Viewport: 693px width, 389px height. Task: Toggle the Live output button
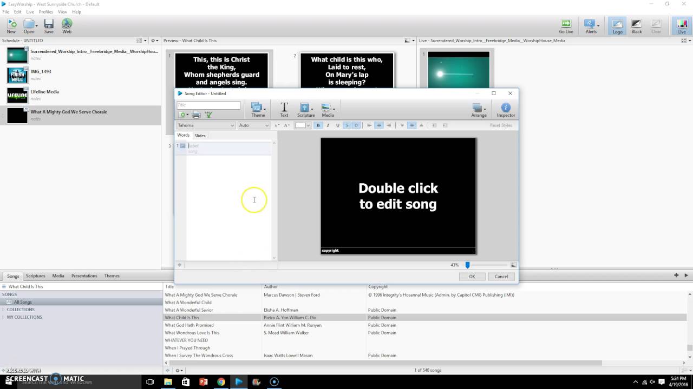click(x=682, y=26)
